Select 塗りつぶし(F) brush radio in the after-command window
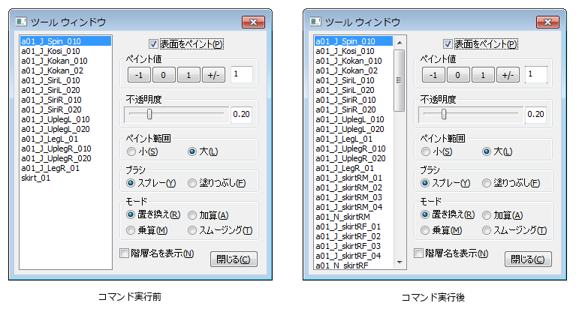Image resolution: width=576 pixels, height=312 pixels. pyautogui.click(x=487, y=183)
